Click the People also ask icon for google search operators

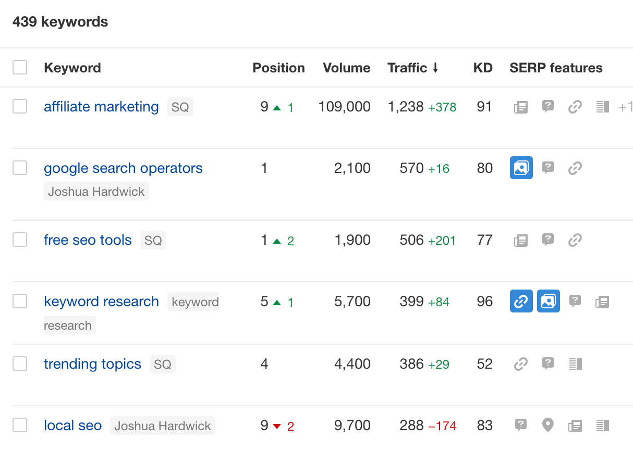tap(548, 168)
